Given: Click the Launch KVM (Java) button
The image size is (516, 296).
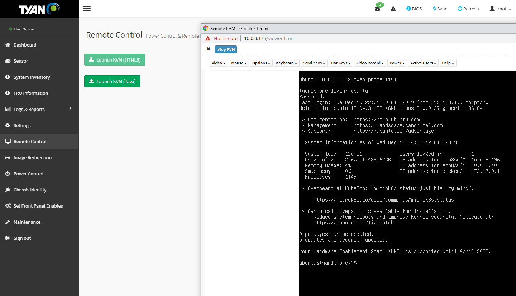Looking at the screenshot, I should point(112,81).
